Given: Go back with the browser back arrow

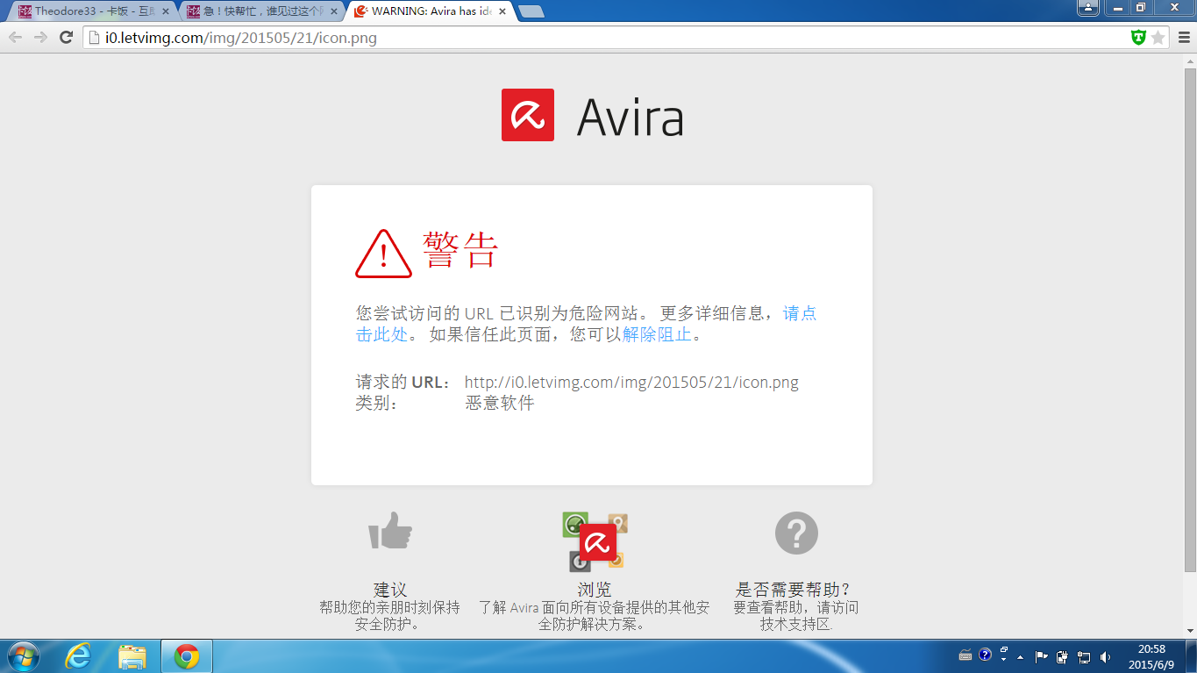Looking at the screenshot, I should pyautogui.click(x=15, y=38).
